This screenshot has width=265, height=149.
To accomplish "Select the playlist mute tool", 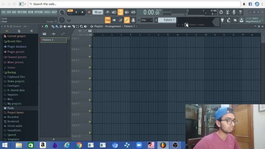I will point(65,26).
